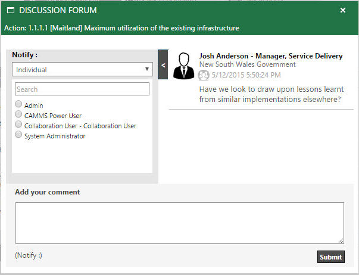Select the CAMMS Power User option
The height and width of the screenshot is (275, 359).
(18, 115)
